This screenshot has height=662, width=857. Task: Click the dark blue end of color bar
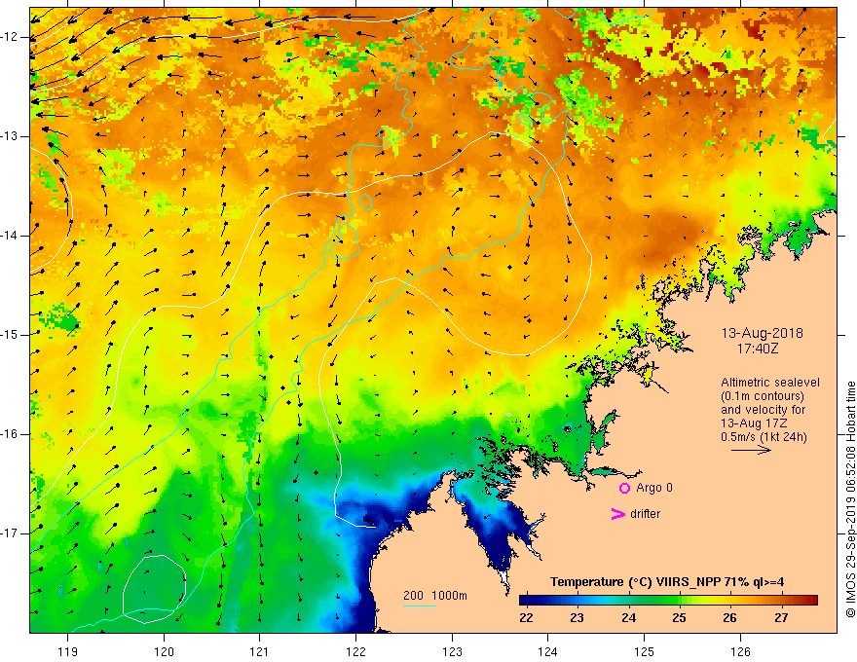(526, 601)
